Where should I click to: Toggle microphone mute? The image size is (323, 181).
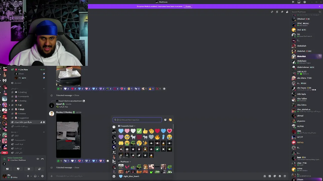pyautogui.click(x=28, y=176)
